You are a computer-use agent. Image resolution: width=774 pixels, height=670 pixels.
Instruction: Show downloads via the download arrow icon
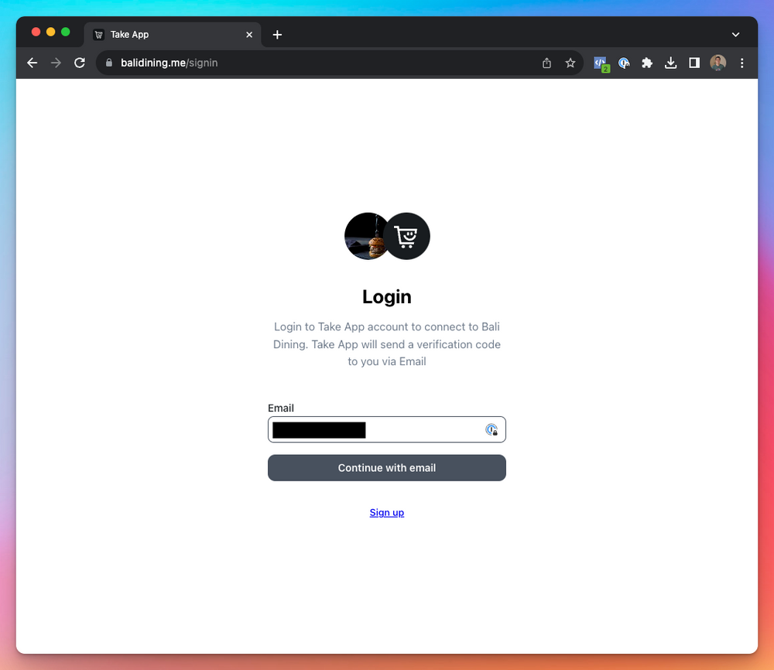[670, 63]
